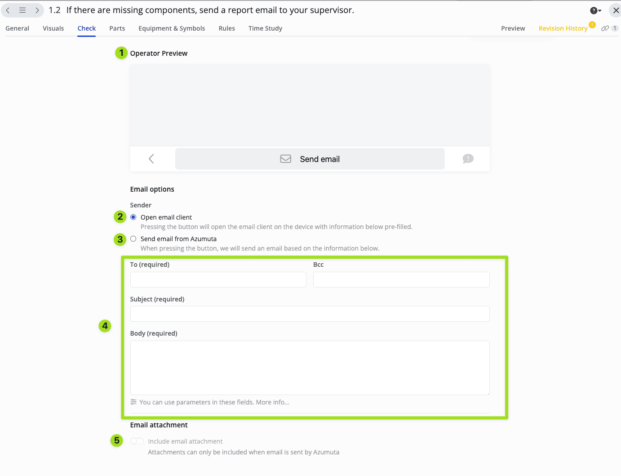Open Revision History
621x476 pixels.
(563, 28)
